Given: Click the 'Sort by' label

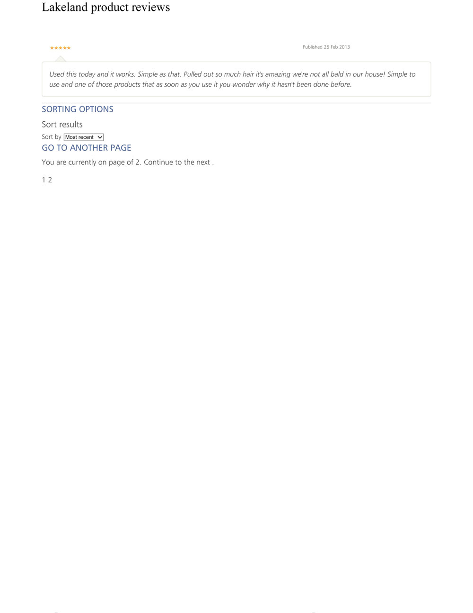Looking at the screenshot, I should tap(52, 137).
